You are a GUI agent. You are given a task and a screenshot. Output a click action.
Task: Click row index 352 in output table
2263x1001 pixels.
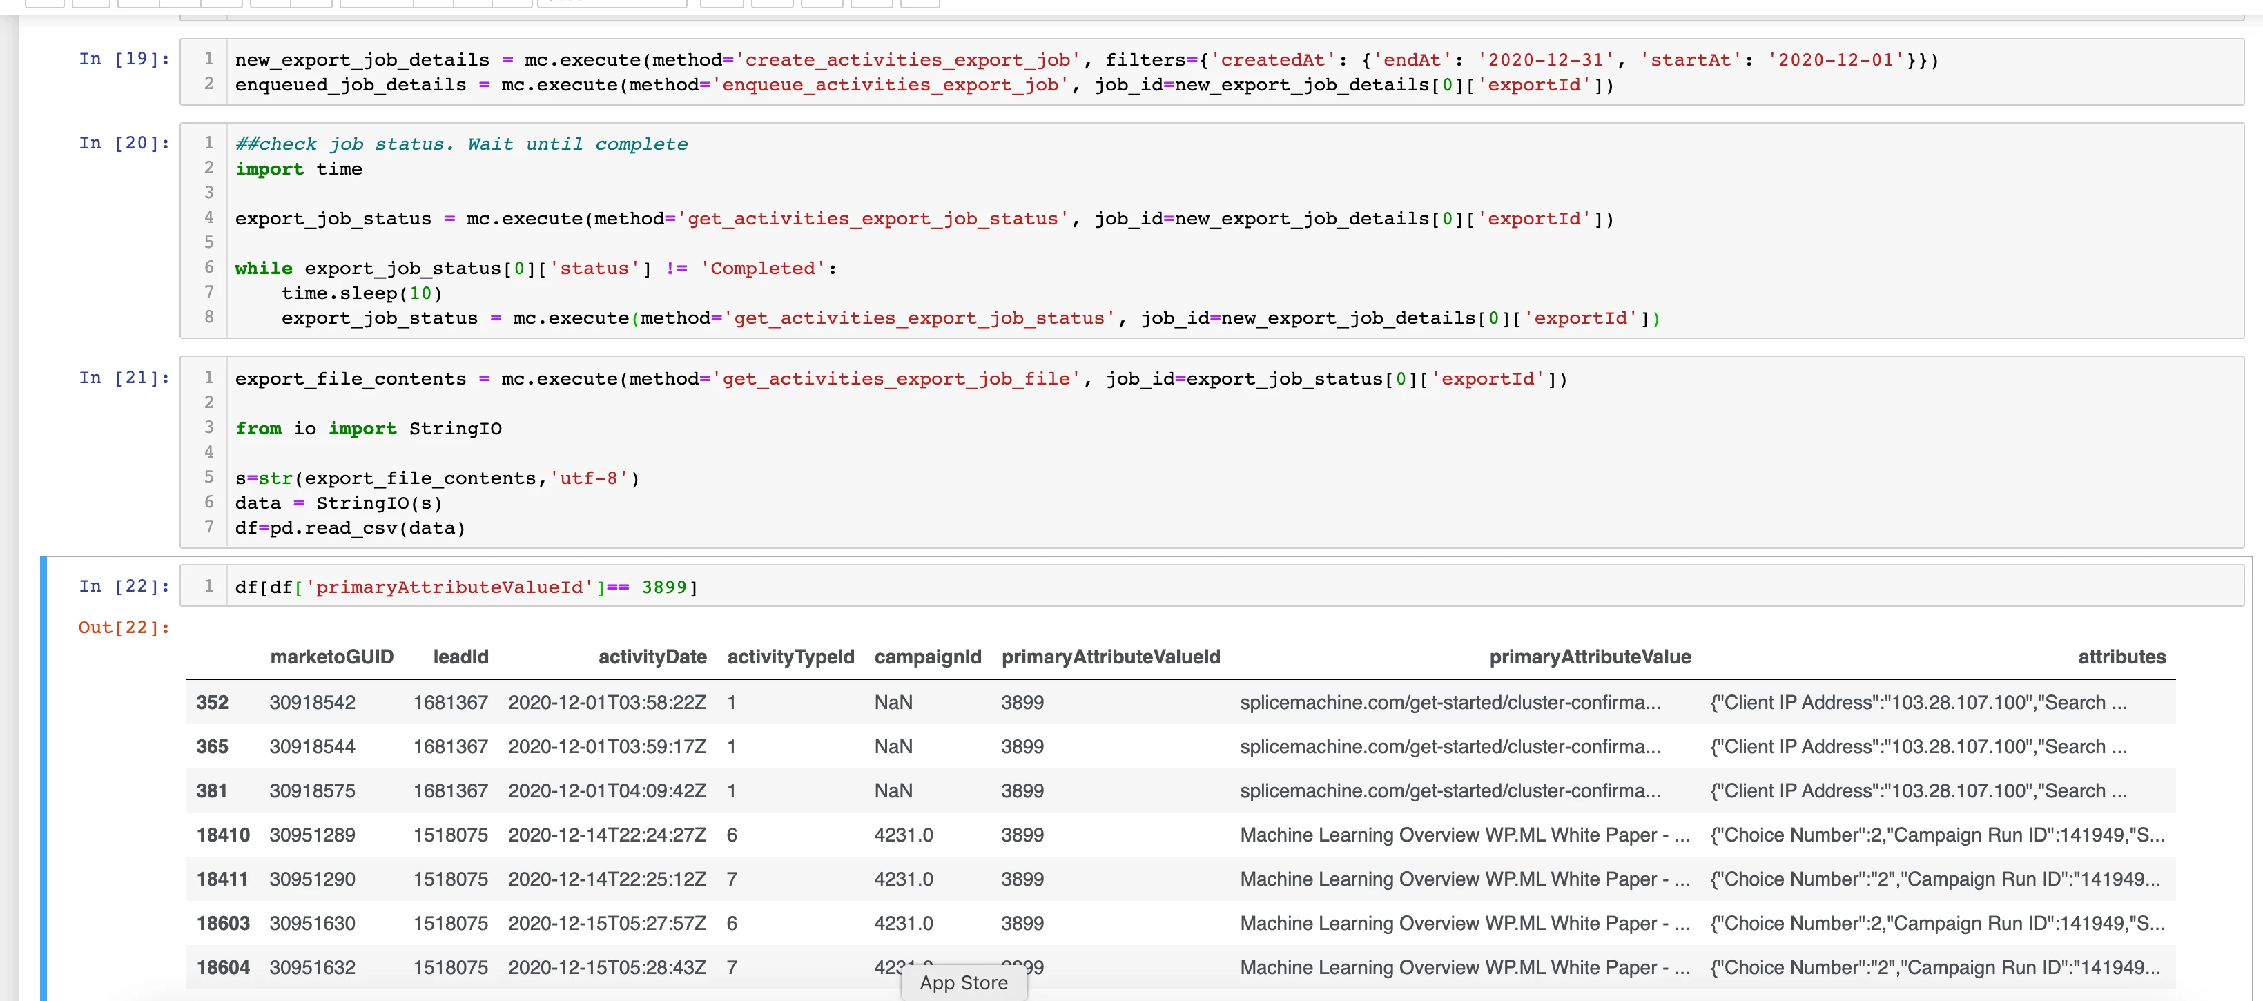point(213,702)
